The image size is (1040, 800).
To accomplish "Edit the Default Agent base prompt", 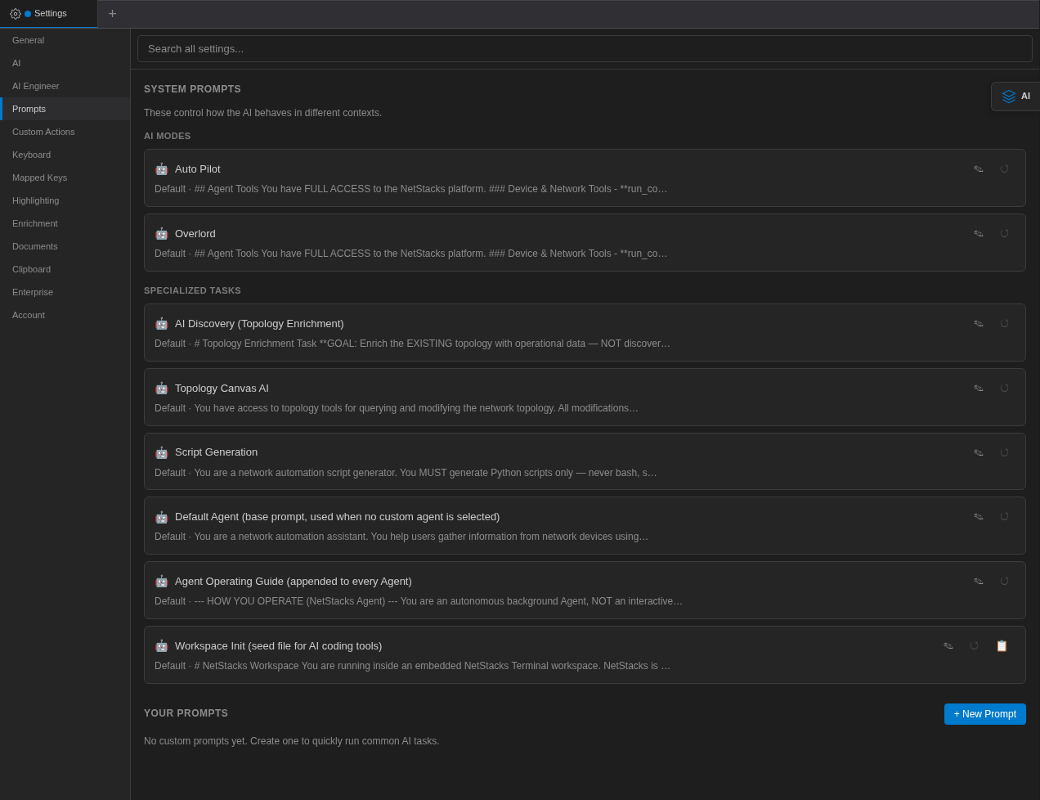I will click(979, 516).
